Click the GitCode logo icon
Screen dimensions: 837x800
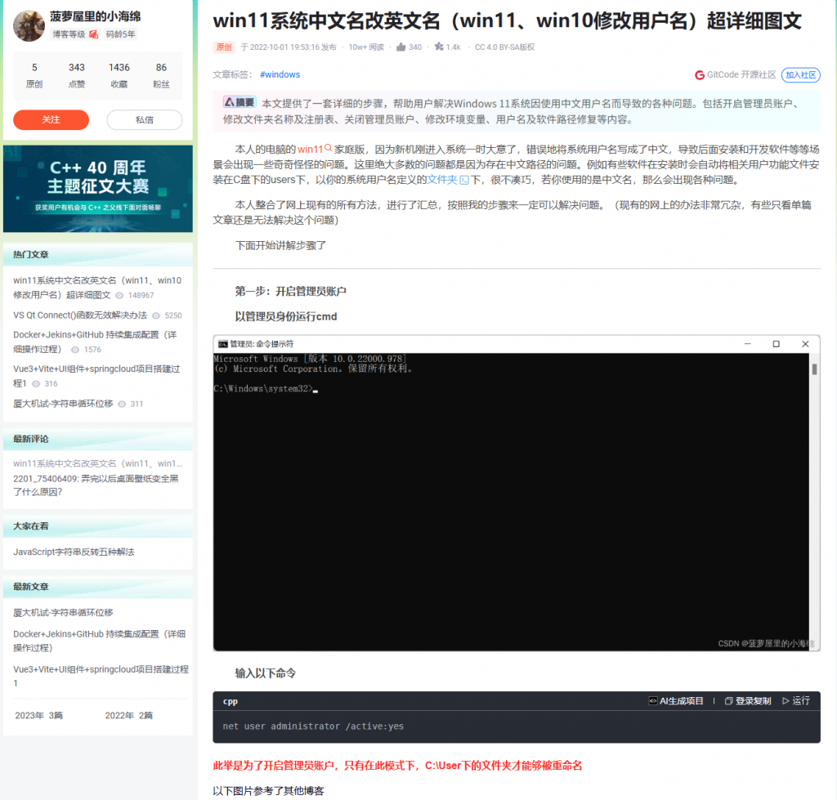[700, 74]
